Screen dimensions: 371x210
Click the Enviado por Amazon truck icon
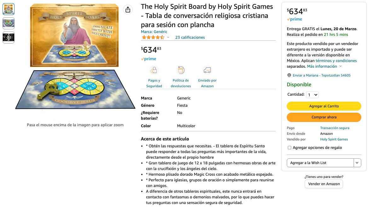tap(207, 70)
